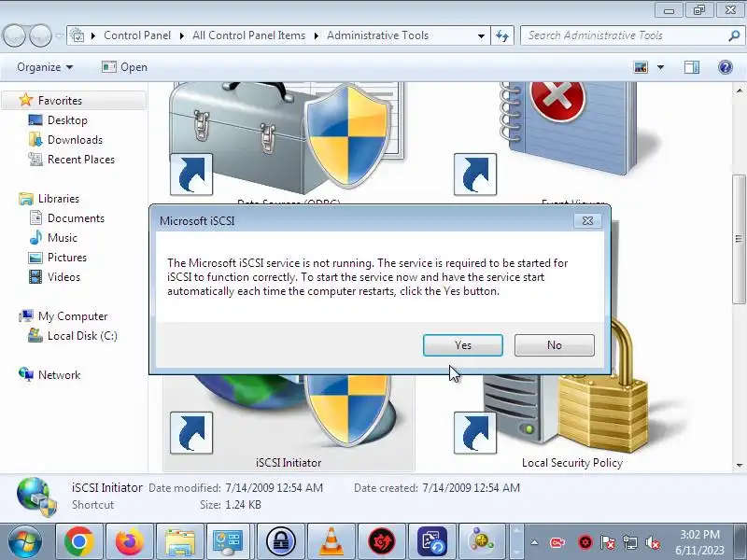Show hidden tray icons arrow
The image size is (747, 560).
tap(534, 542)
